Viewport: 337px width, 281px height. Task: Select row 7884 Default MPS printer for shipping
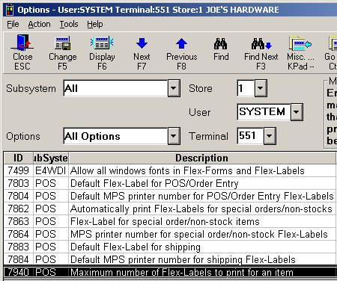pos(170,259)
